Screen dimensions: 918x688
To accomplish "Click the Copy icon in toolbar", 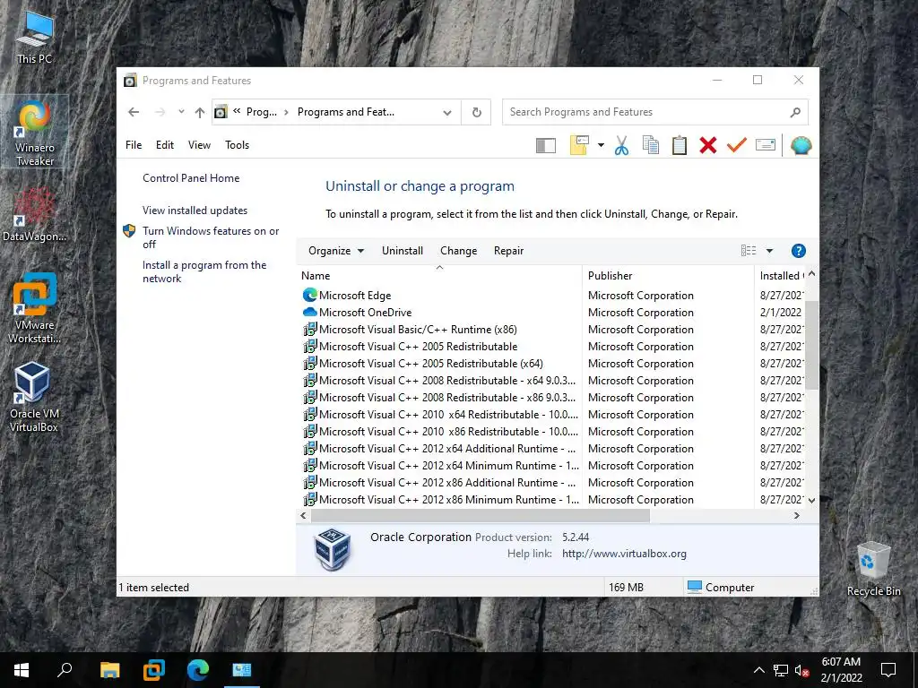I will click(x=651, y=145).
